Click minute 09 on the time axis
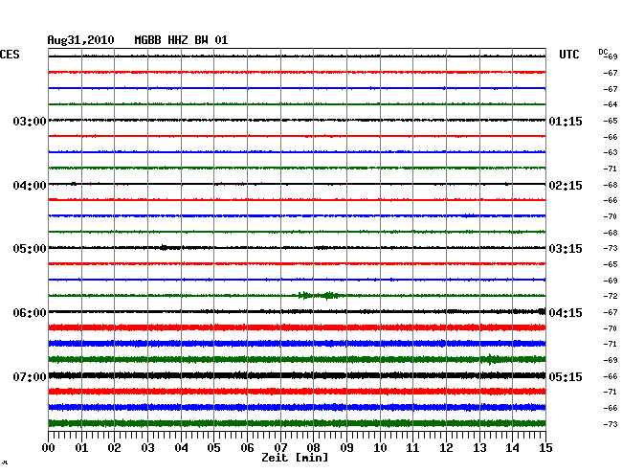The height and width of the screenshot is (473, 622). [346, 448]
